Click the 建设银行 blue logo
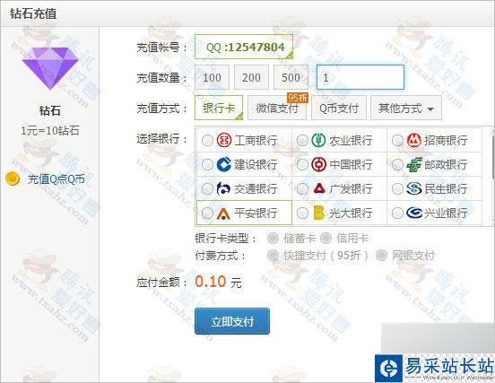This screenshot has width=495, height=383. [x=224, y=164]
